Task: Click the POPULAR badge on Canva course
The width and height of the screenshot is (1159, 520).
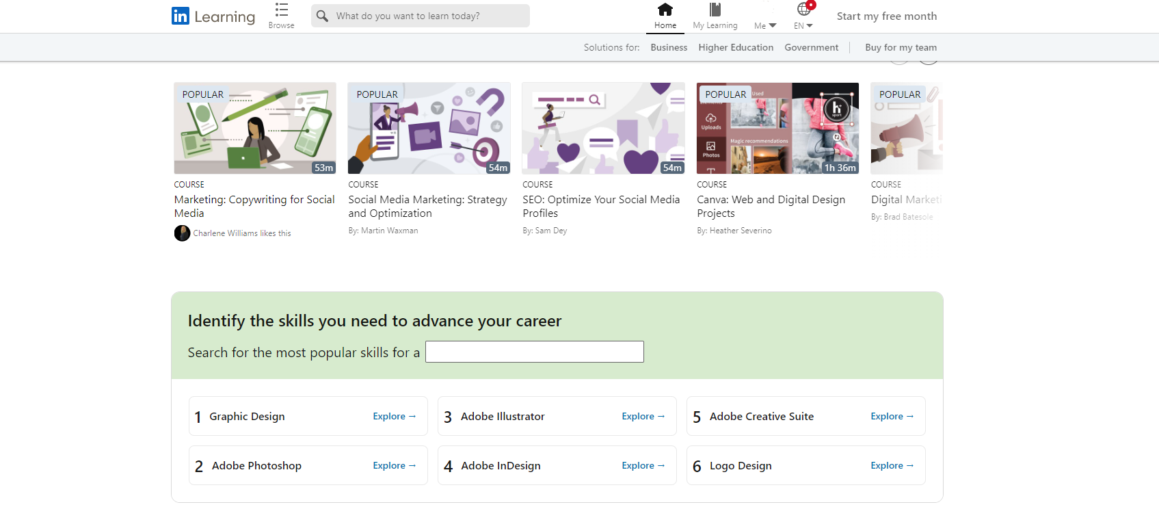Action: (x=725, y=94)
